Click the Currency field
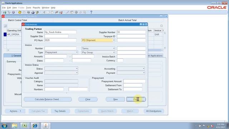The image size is (229, 129). tap(120, 61)
